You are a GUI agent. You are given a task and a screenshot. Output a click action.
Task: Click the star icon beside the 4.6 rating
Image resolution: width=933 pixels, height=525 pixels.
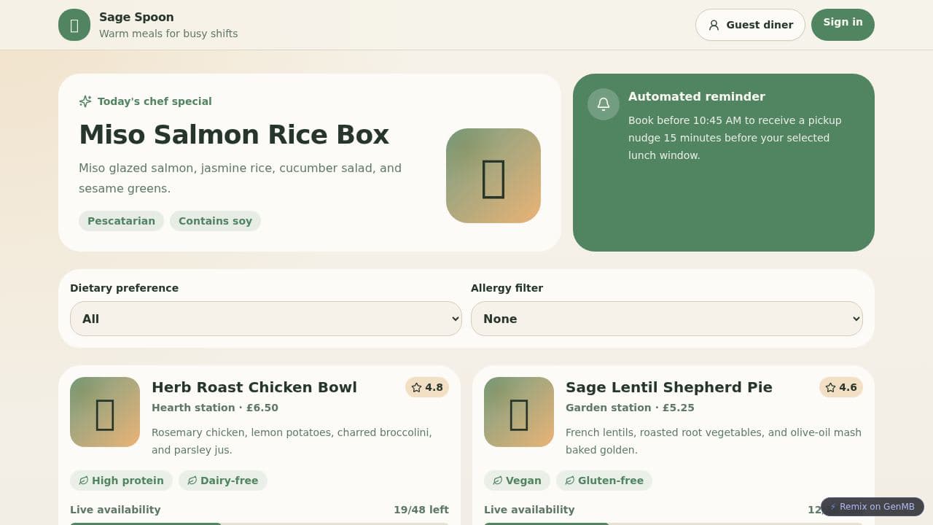pyautogui.click(x=831, y=387)
